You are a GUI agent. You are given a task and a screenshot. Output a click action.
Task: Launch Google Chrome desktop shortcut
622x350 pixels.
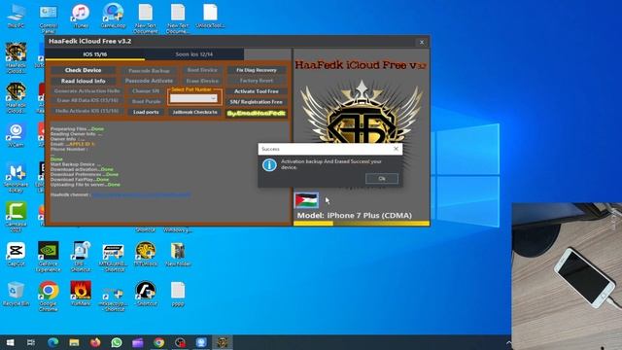(49, 297)
